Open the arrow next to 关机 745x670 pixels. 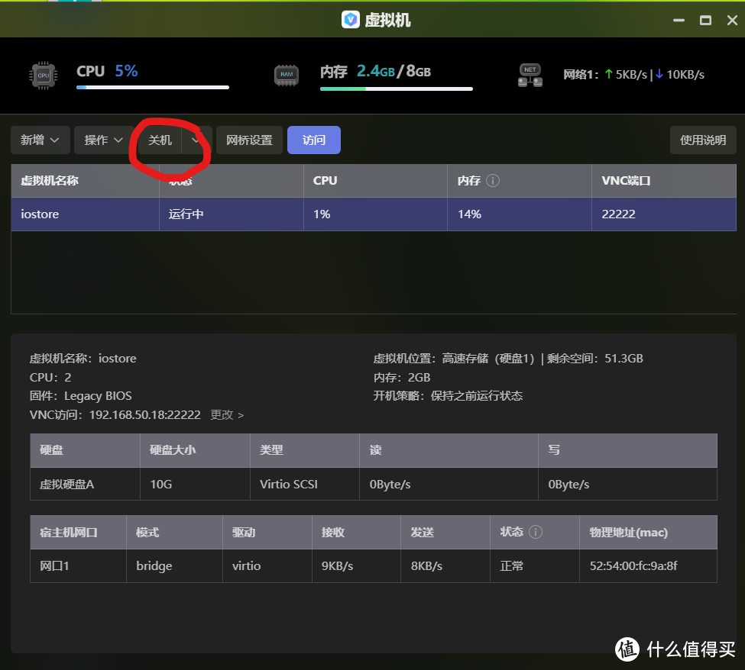point(196,140)
